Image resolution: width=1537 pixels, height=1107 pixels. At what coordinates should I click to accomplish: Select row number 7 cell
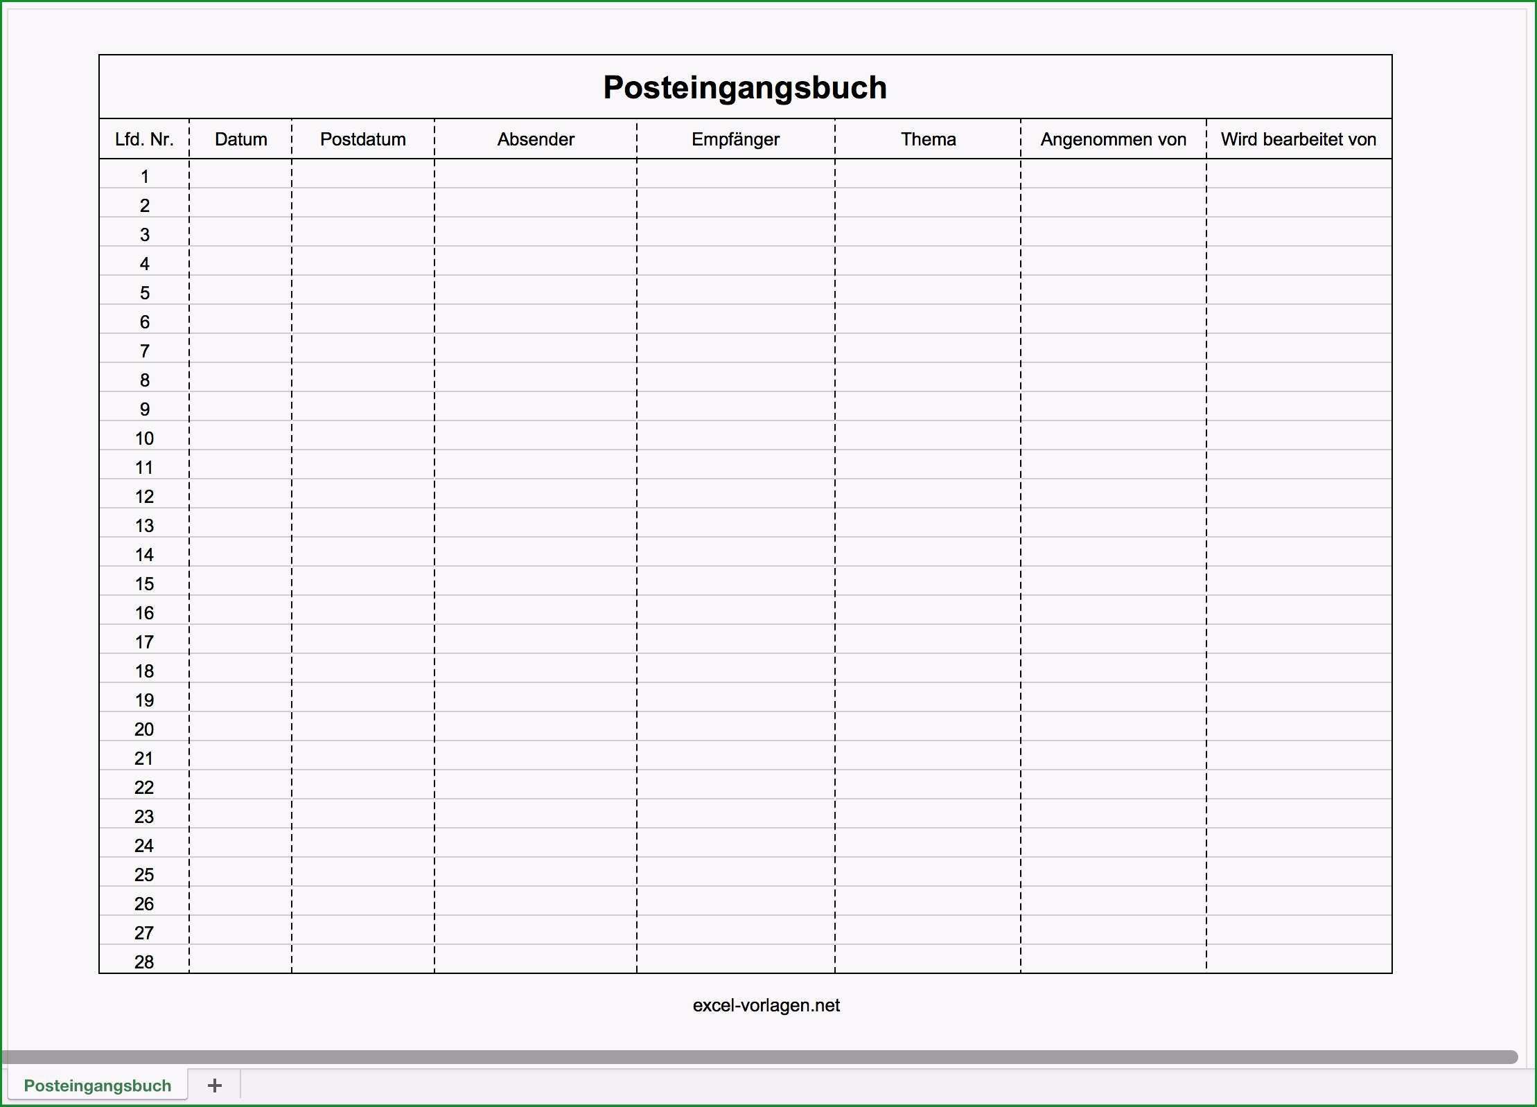point(144,348)
